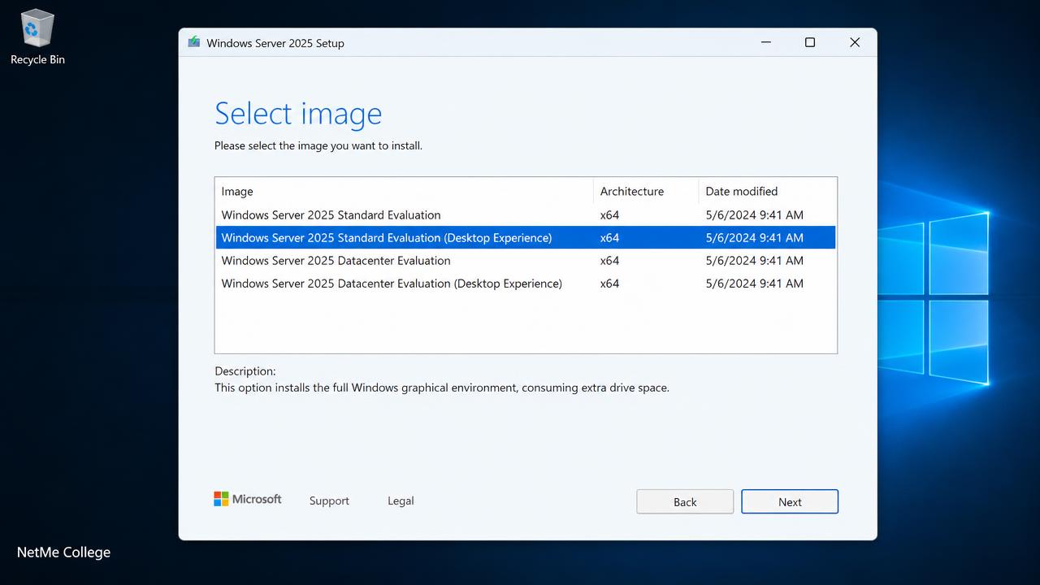Minimize the Setup window
The width and height of the screenshot is (1040, 585).
[765, 42]
